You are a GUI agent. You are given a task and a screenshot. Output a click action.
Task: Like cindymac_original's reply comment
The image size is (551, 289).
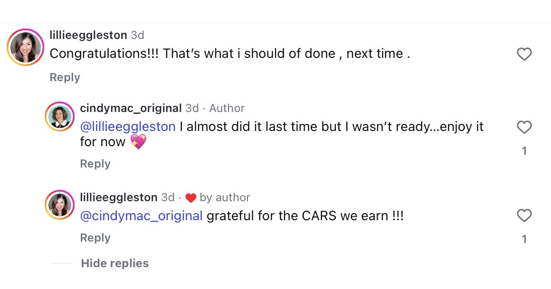pos(524,127)
